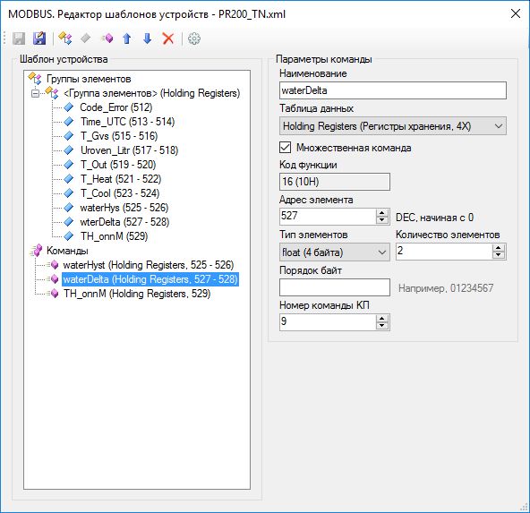
Task: Decrease Адрес элемента with down spinner
Action: 382,220
